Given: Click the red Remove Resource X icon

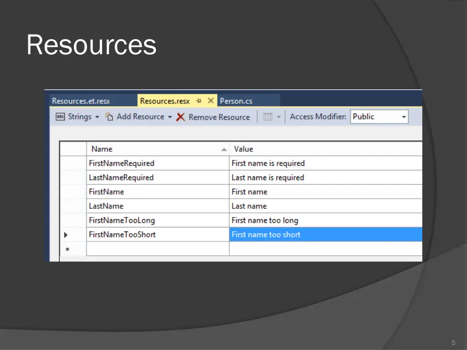Looking at the screenshot, I should [x=180, y=117].
